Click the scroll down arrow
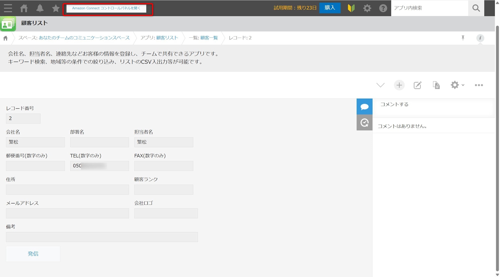Viewport: 500px width, 277px height. pos(497,275)
